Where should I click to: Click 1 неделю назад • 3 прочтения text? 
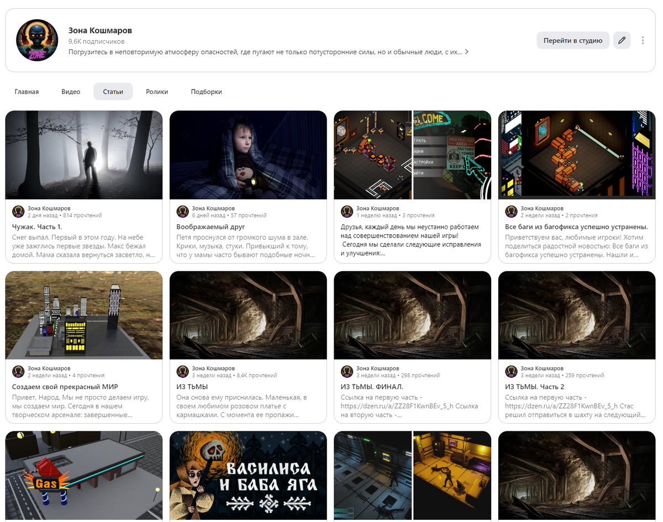click(x=395, y=215)
